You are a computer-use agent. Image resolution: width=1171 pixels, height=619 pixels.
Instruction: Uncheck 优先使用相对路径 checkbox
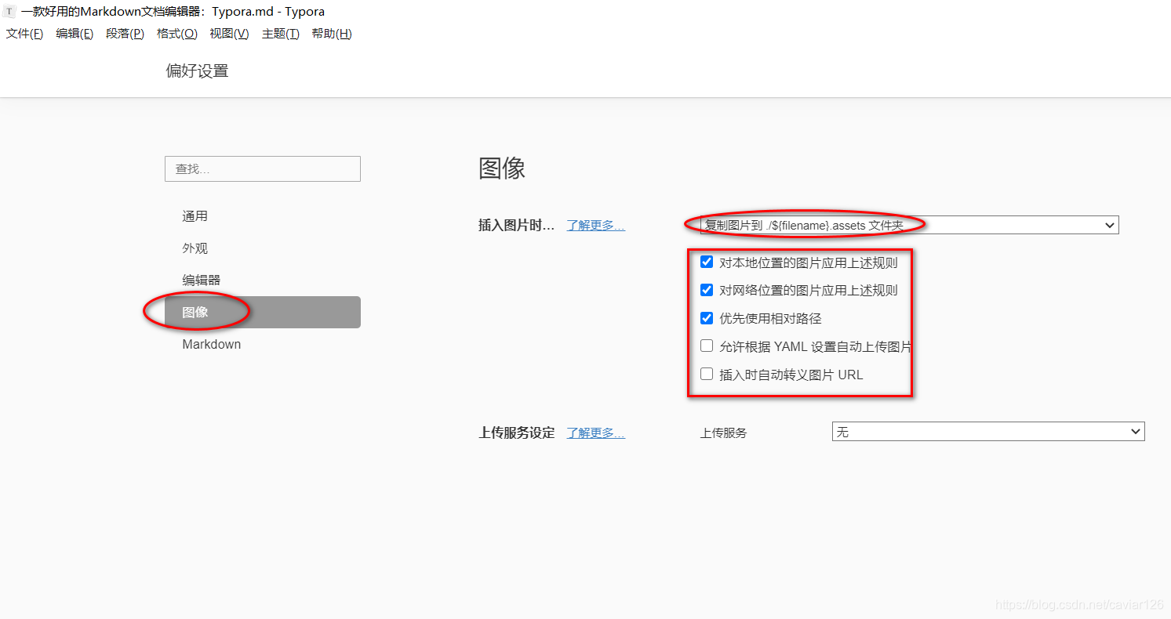[x=707, y=318]
